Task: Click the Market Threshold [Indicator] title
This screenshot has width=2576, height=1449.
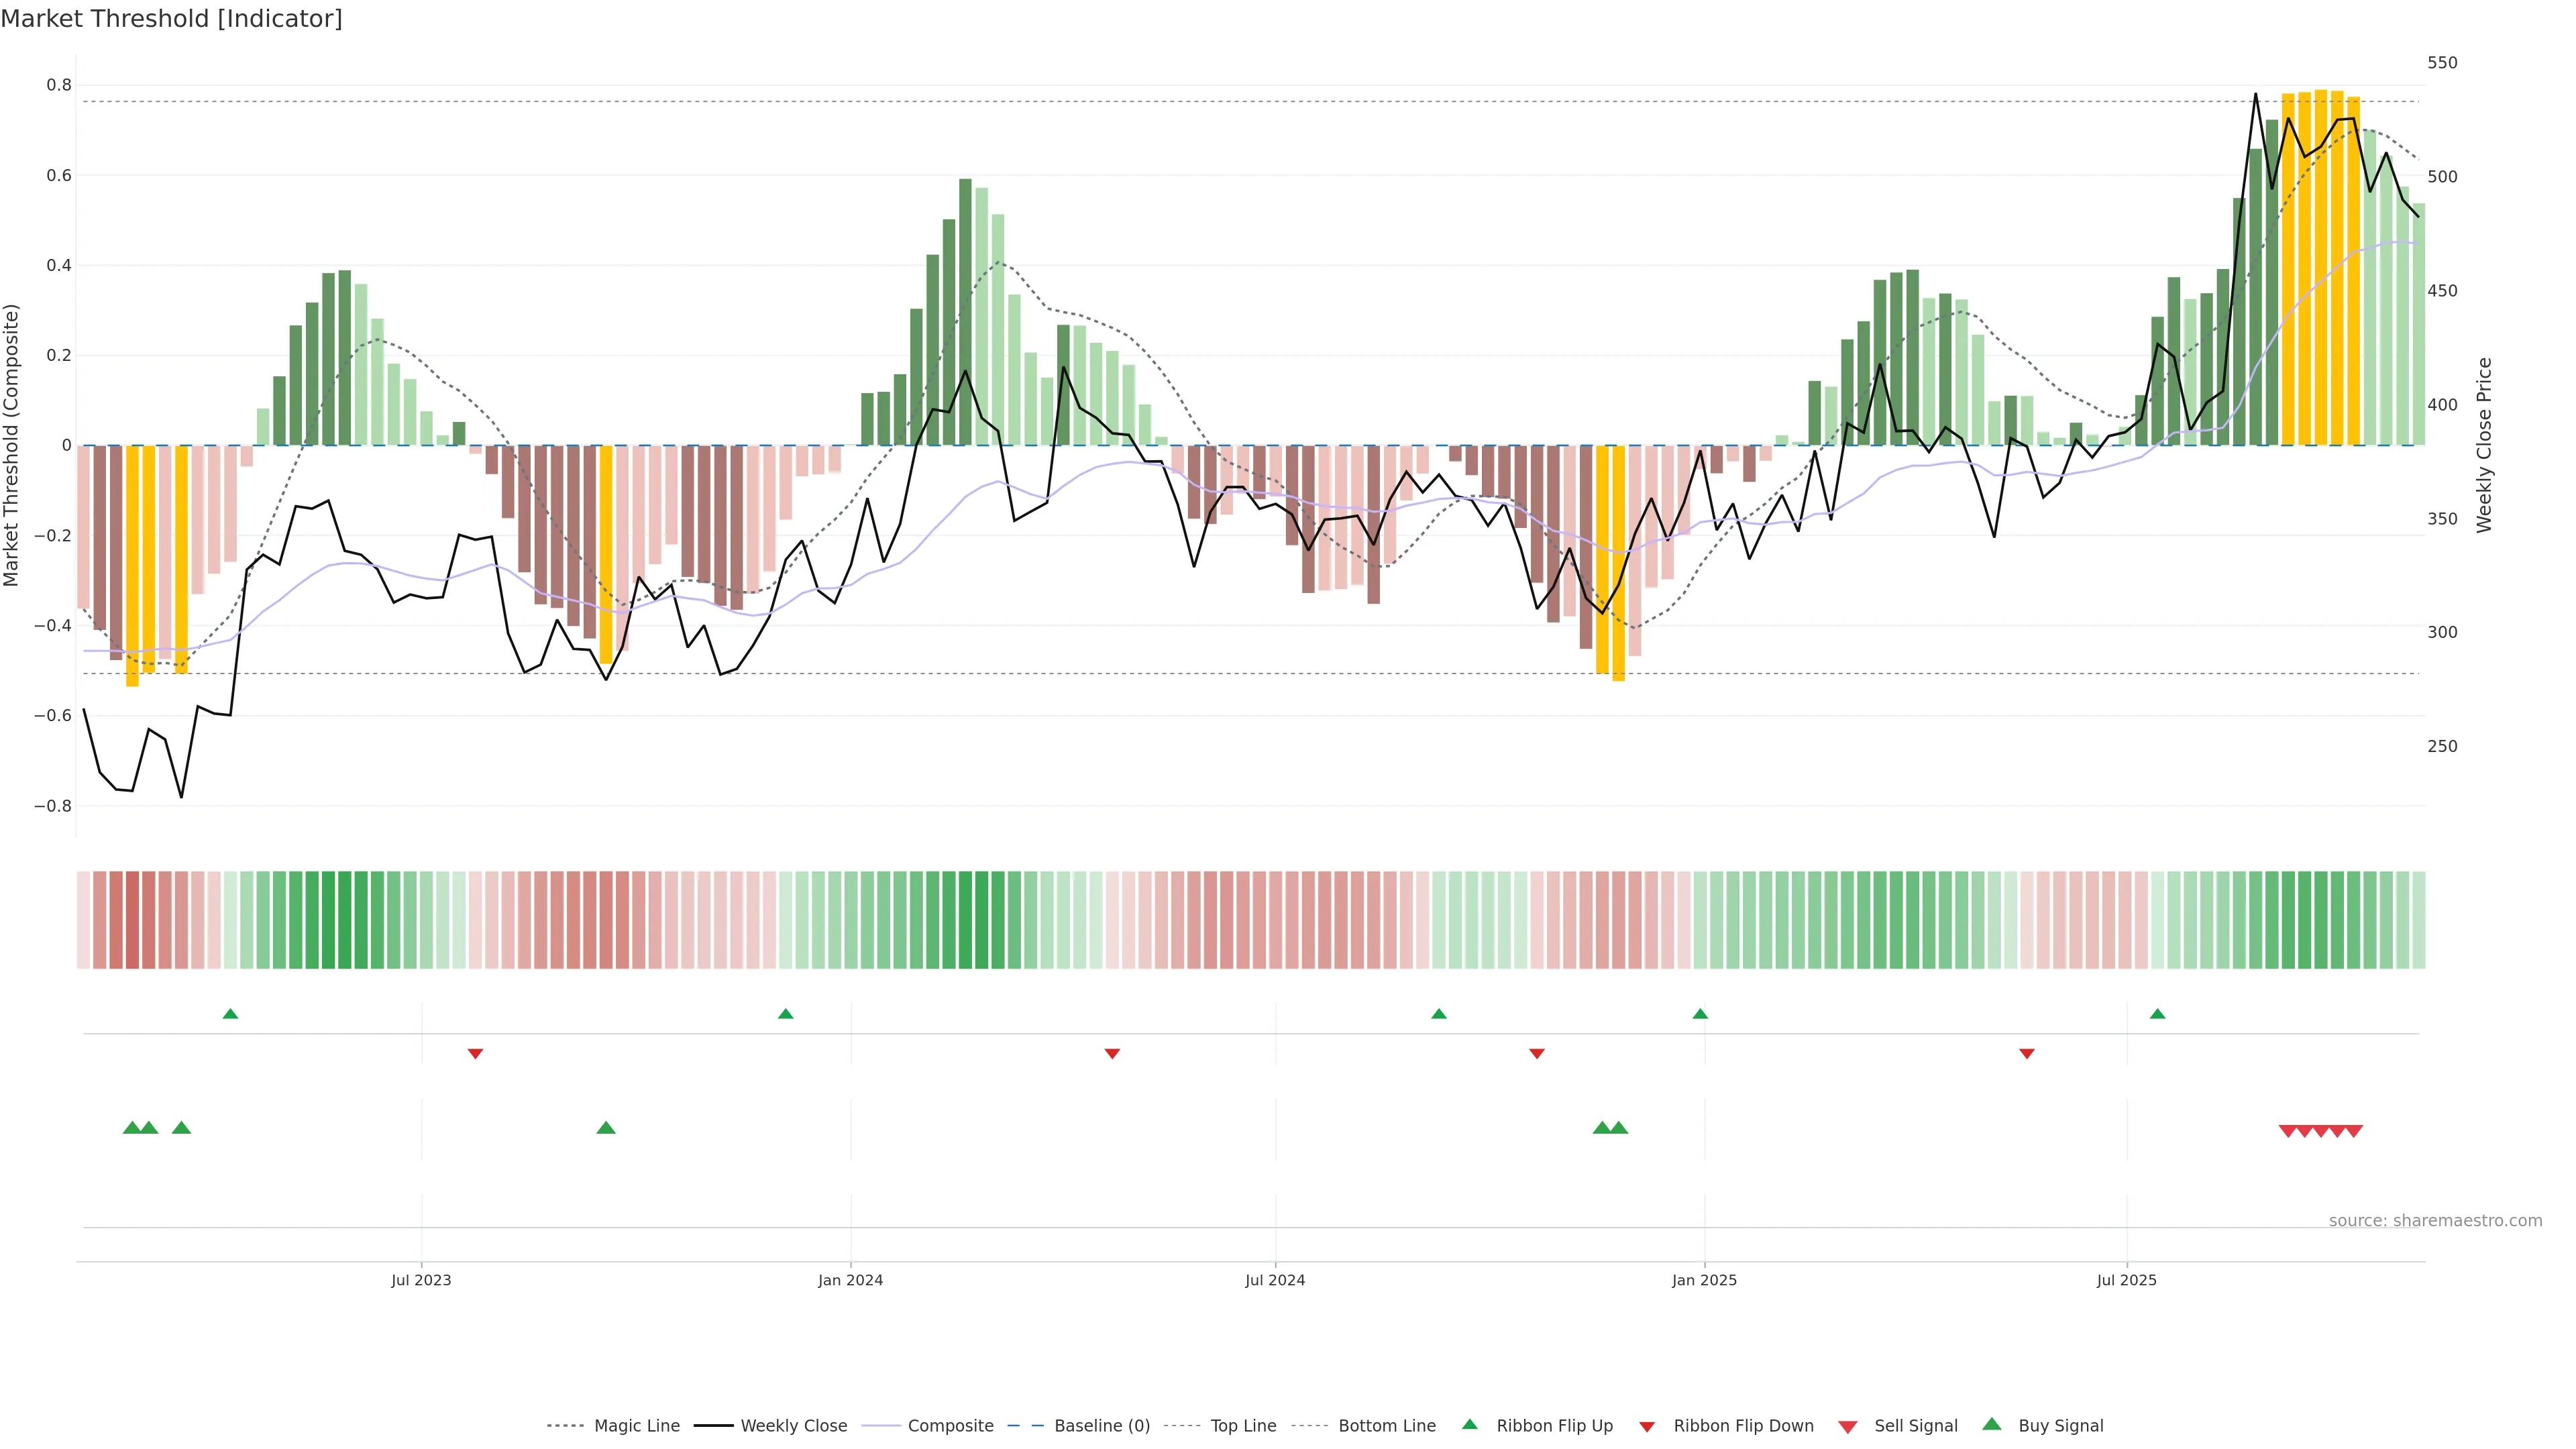Action: (171, 19)
